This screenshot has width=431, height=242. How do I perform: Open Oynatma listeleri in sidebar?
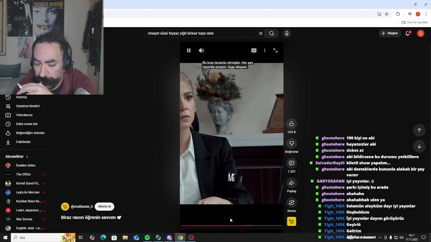coord(28,106)
